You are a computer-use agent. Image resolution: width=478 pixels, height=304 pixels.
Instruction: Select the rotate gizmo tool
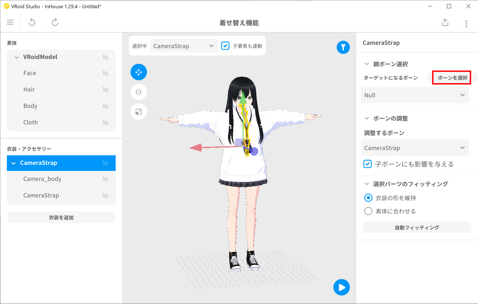pyautogui.click(x=139, y=92)
